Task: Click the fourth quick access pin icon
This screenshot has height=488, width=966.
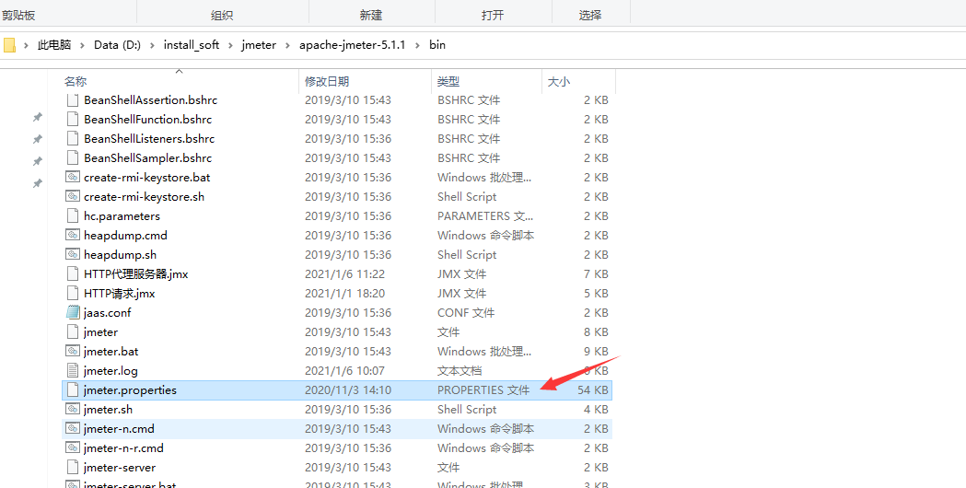Action: pyautogui.click(x=37, y=183)
